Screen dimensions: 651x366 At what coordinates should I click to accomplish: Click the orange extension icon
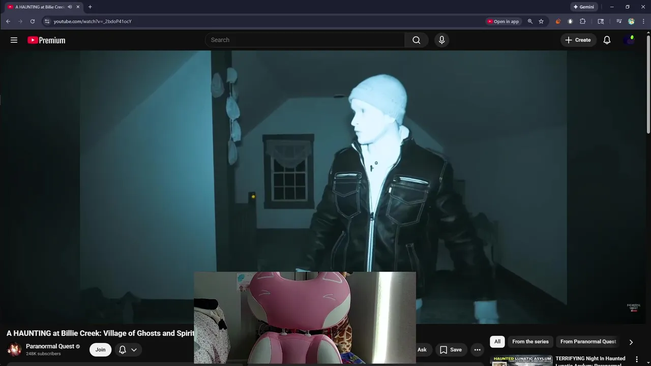pos(558,21)
